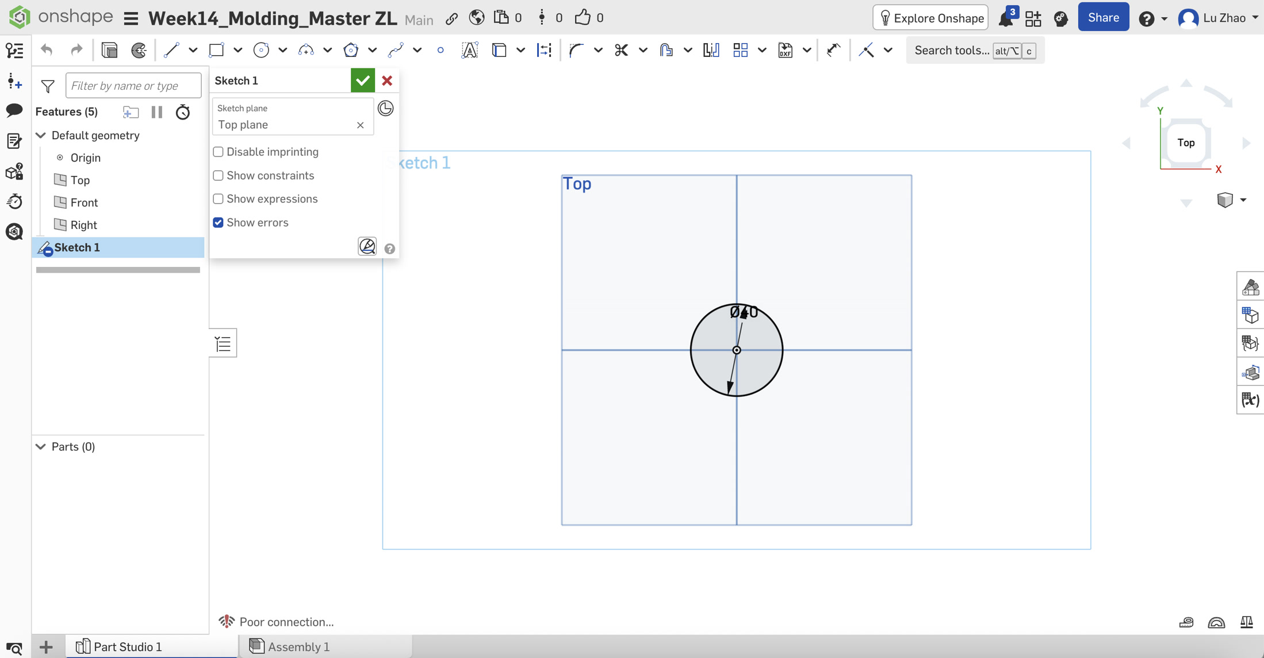Select the Center point circle tool
This screenshot has width=1264, height=658.
261,51
